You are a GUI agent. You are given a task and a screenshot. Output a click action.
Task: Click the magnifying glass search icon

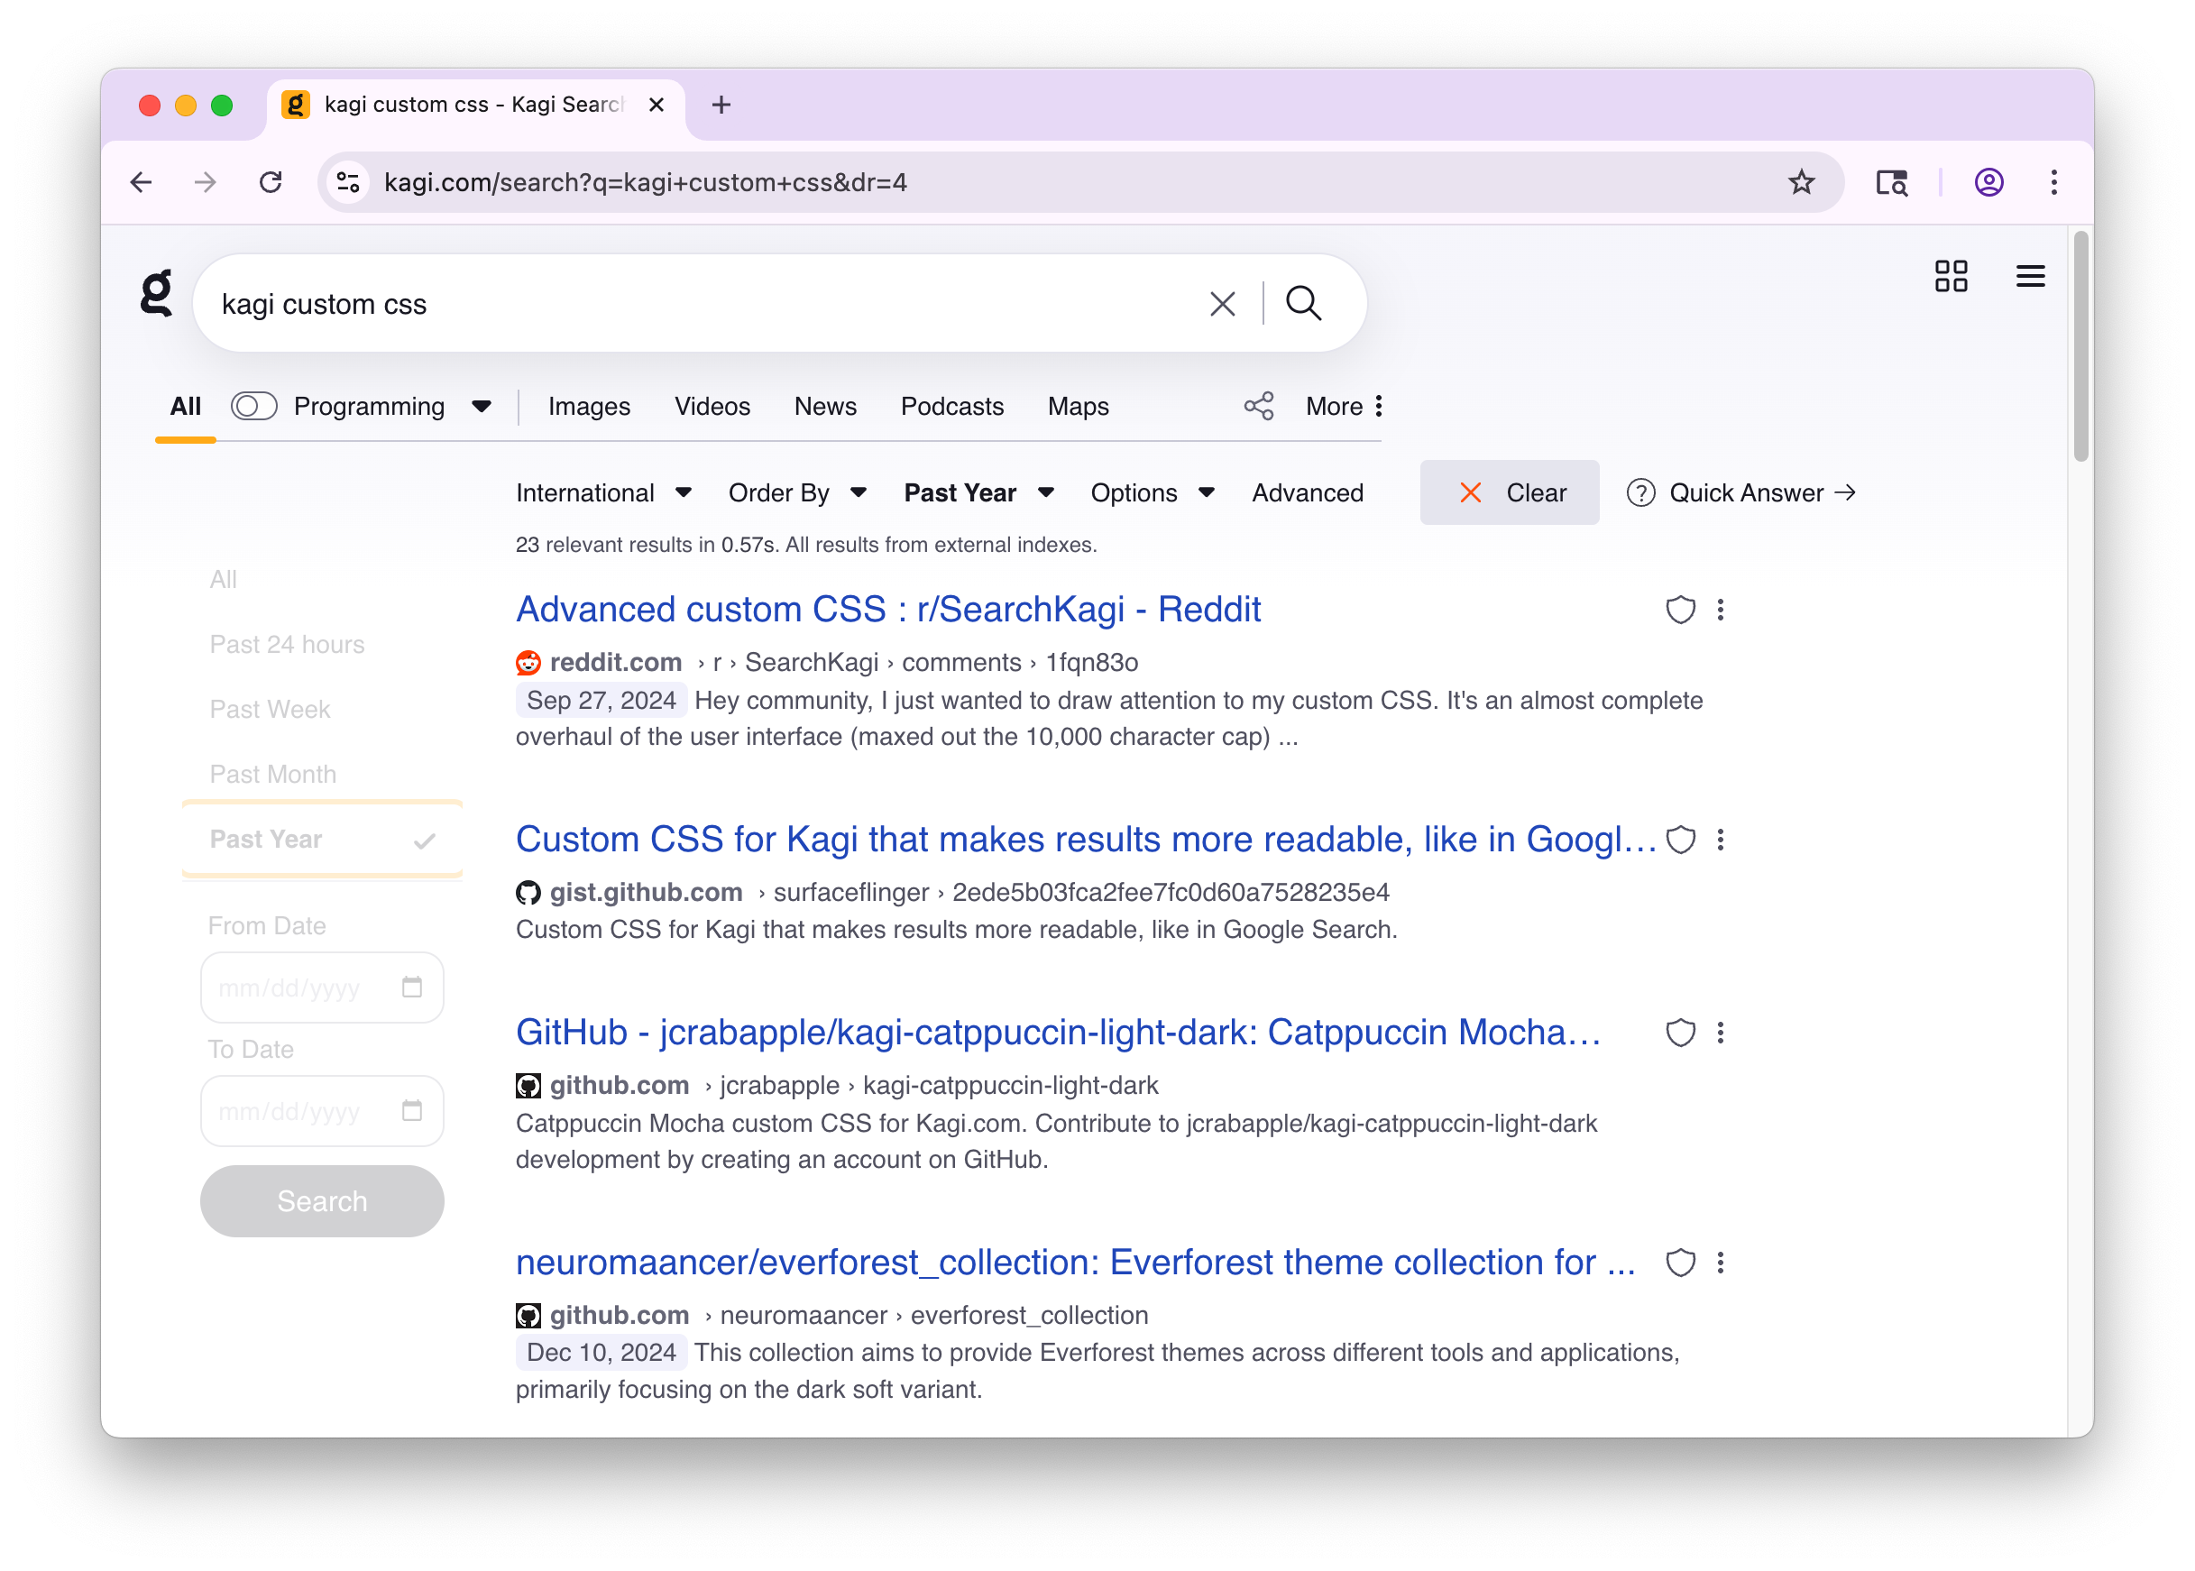[1303, 304]
